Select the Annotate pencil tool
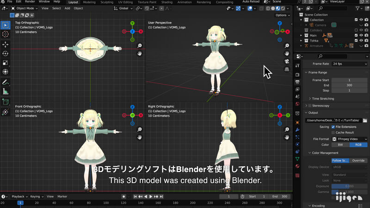 (6, 82)
